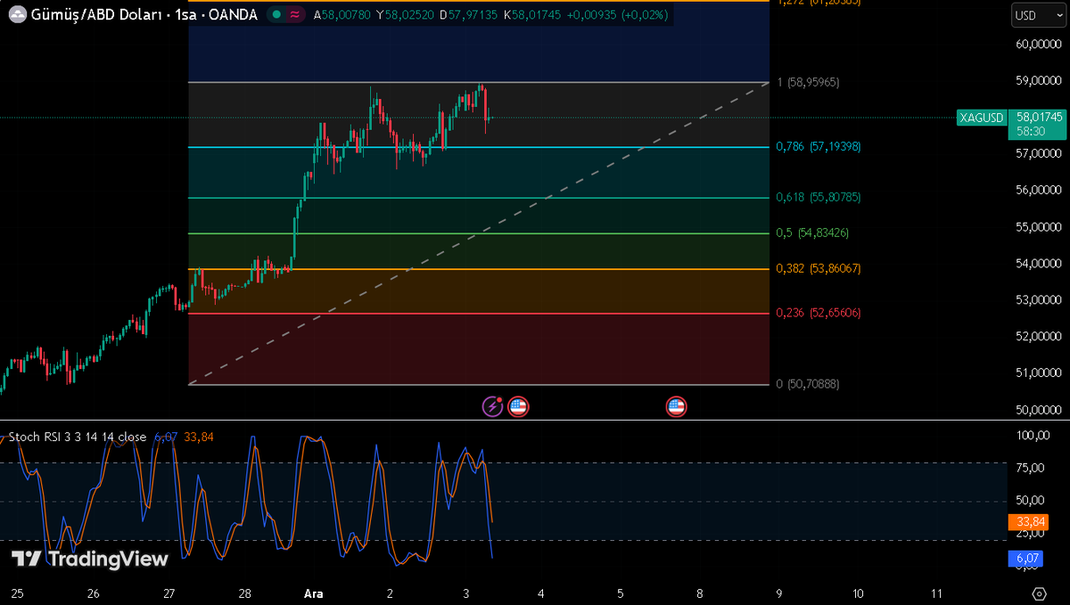Click the Ara month label on time axis
The height and width of the screenshot is (605, 1070).
click(313, 593)
